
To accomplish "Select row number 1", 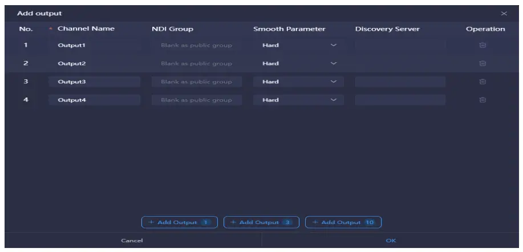I will [x=26, y=45].
